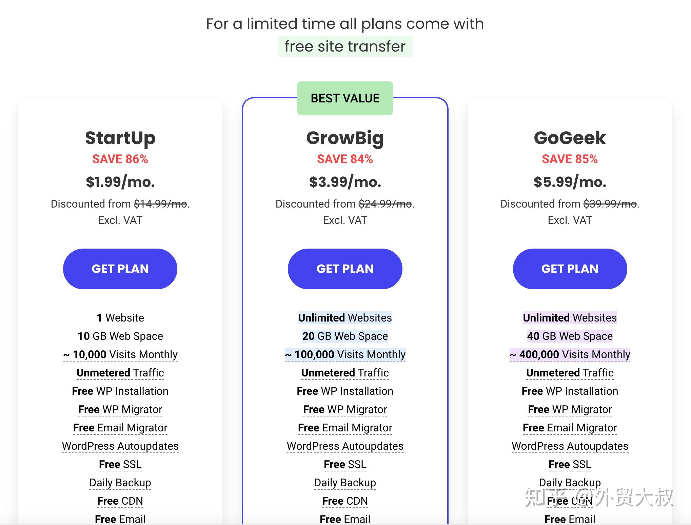This screenshot has width=691, height=525.
Task: Click GoGeek's '400,000 Visits Monthly' tooltip text
Action: coord(570,354)
